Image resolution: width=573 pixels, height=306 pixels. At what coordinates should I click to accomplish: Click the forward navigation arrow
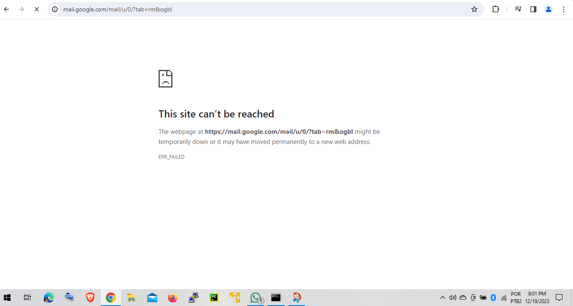pos(22,9)
